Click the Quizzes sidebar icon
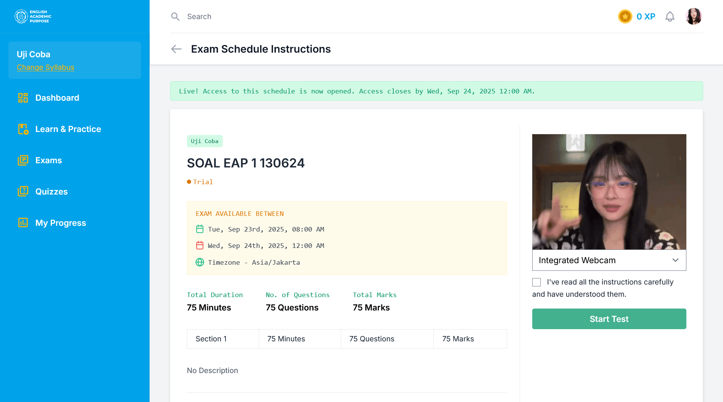The height and width of the screenshot is (402, 723). [23, 191]
